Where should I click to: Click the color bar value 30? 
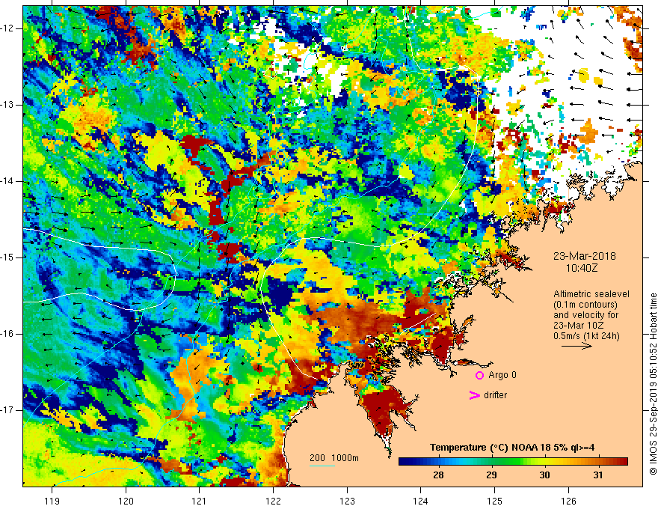(544, 475)
